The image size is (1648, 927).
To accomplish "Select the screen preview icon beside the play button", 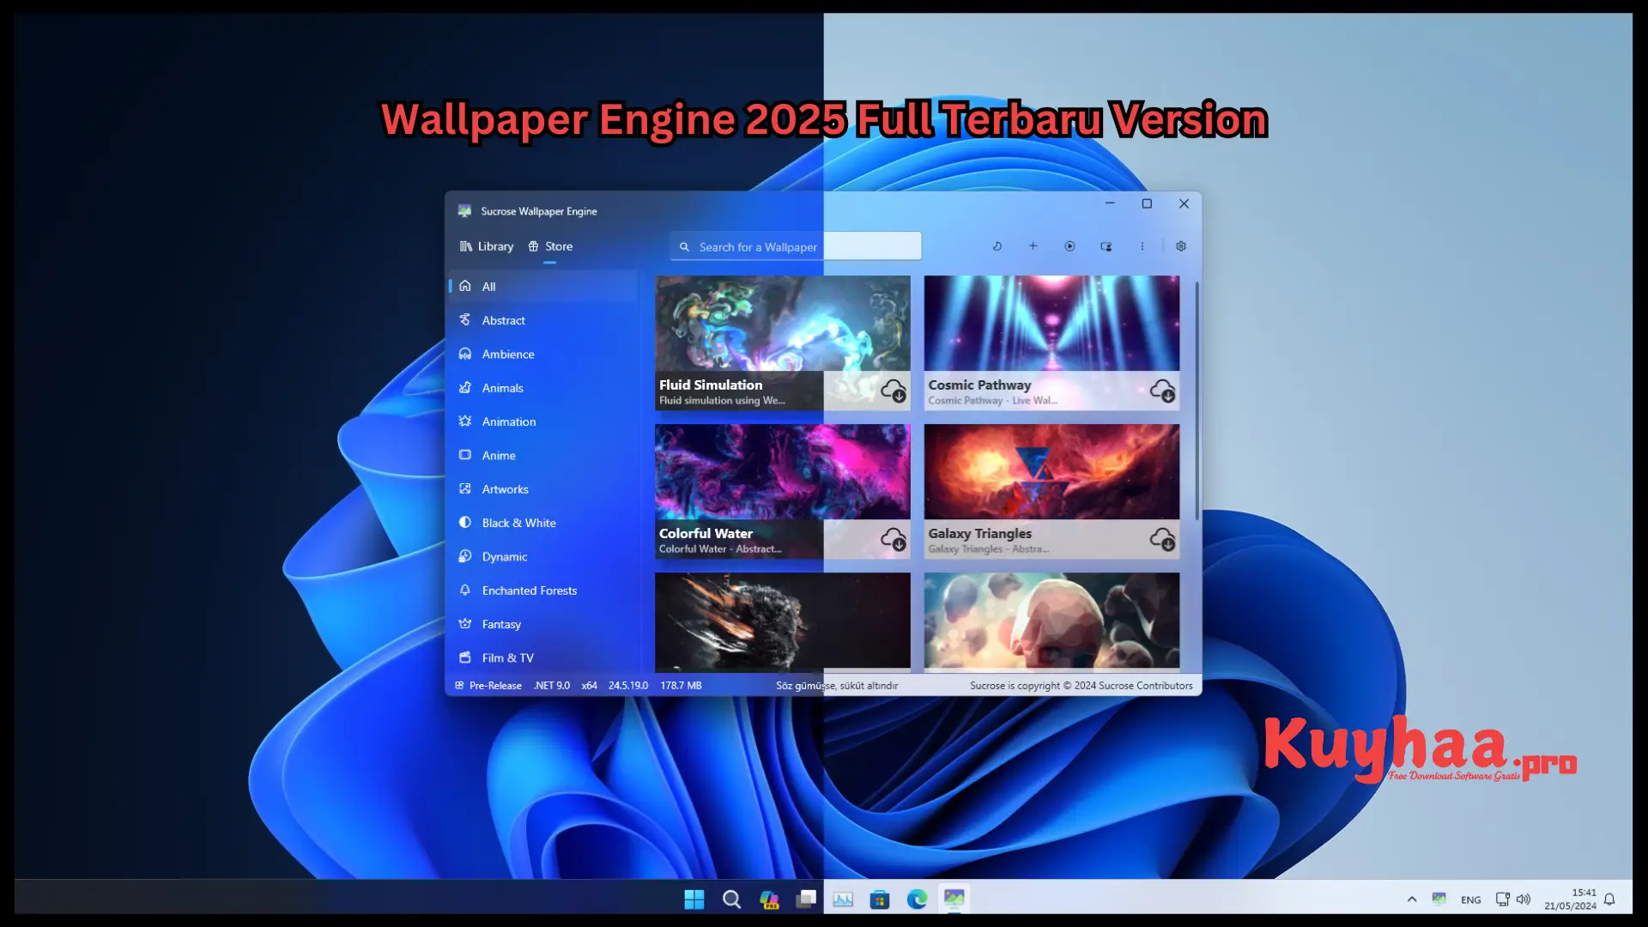I will 1106,246.
